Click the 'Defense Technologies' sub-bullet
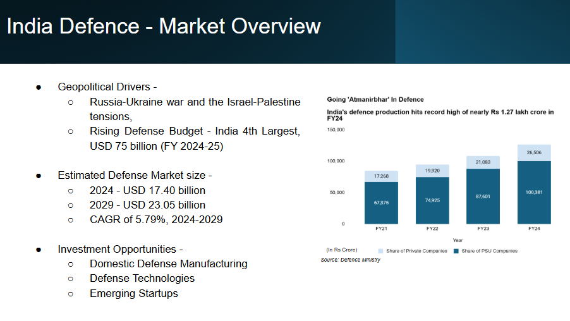 click(142, 279)
